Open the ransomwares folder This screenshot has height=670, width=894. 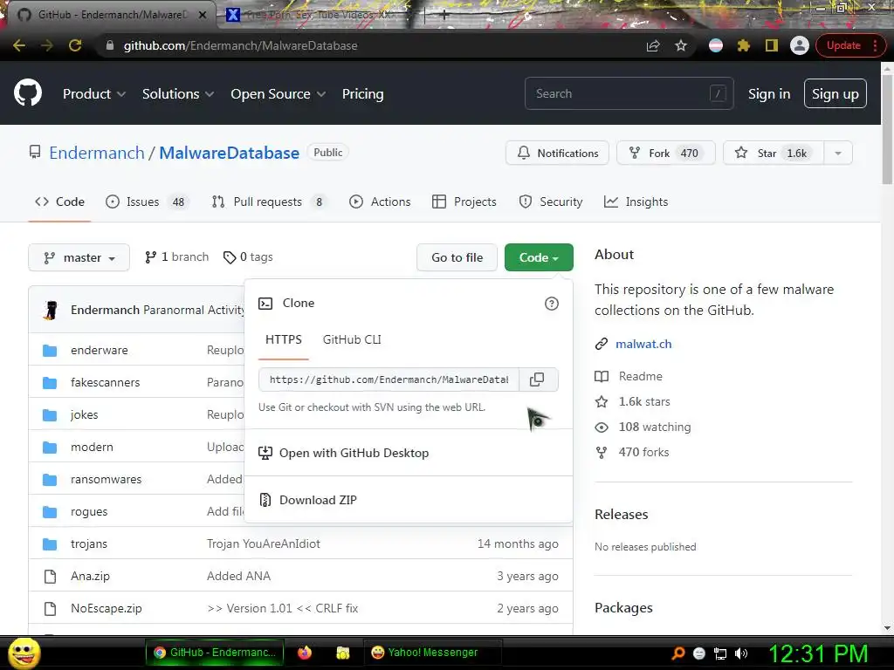point(106,479)
